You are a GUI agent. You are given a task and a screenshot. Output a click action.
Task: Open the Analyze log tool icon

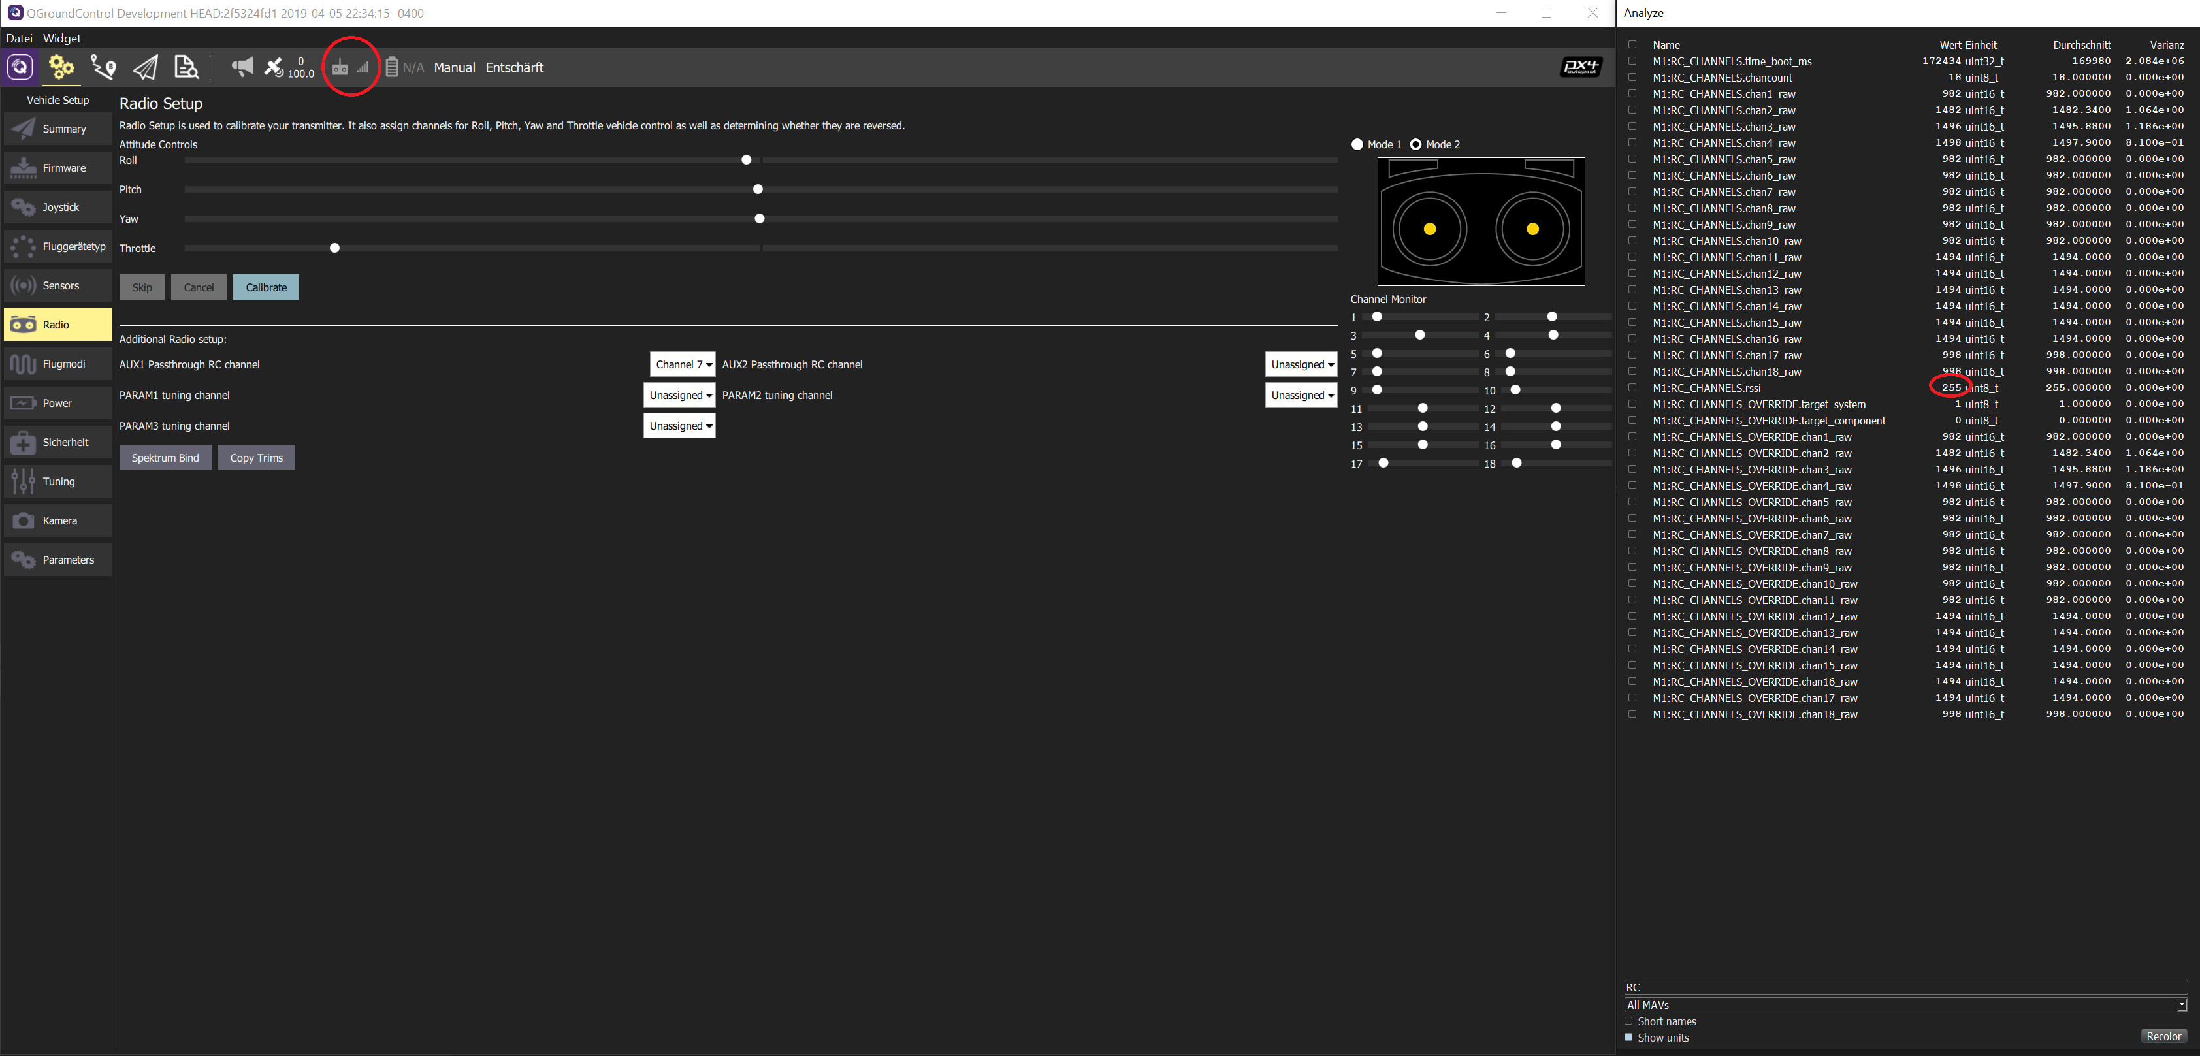pos(186,67)
